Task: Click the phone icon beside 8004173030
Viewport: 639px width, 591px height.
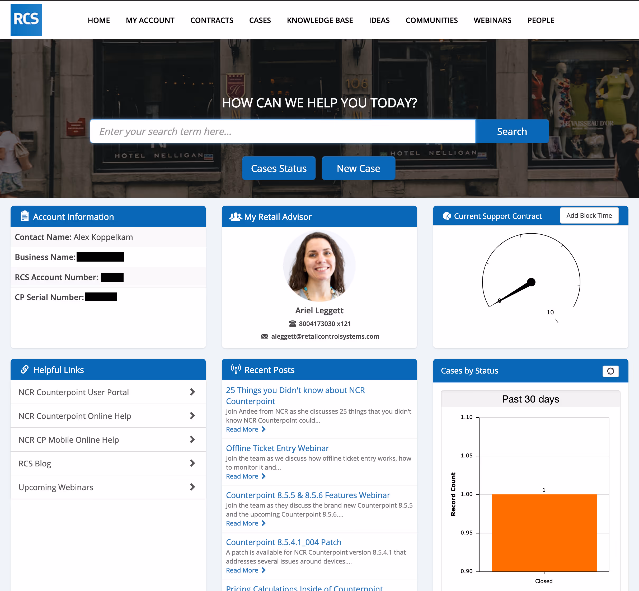Action: pyautogui.click(x=293, y=324)
